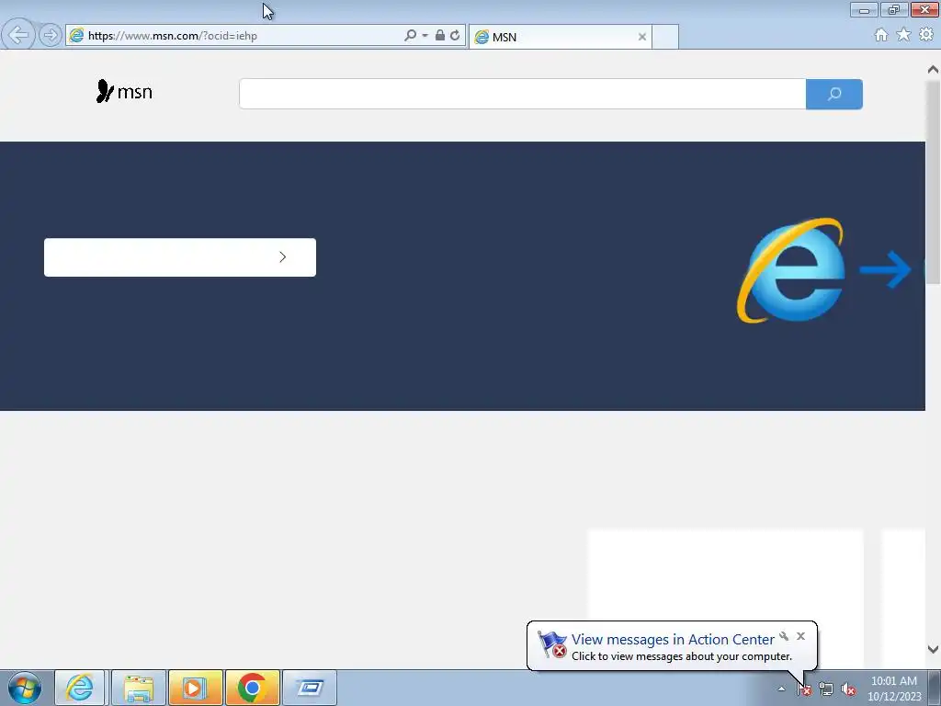
Task: Open Favorites with the star icon
Action: click(x=903, y=35)
